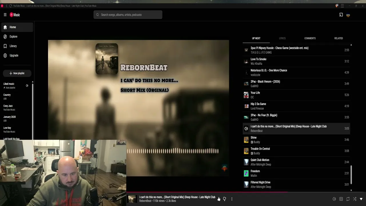The height and width of the screenshot is (206, 366).
Task: Click the queue scrollbar thumb
Action: coord(351,175)
